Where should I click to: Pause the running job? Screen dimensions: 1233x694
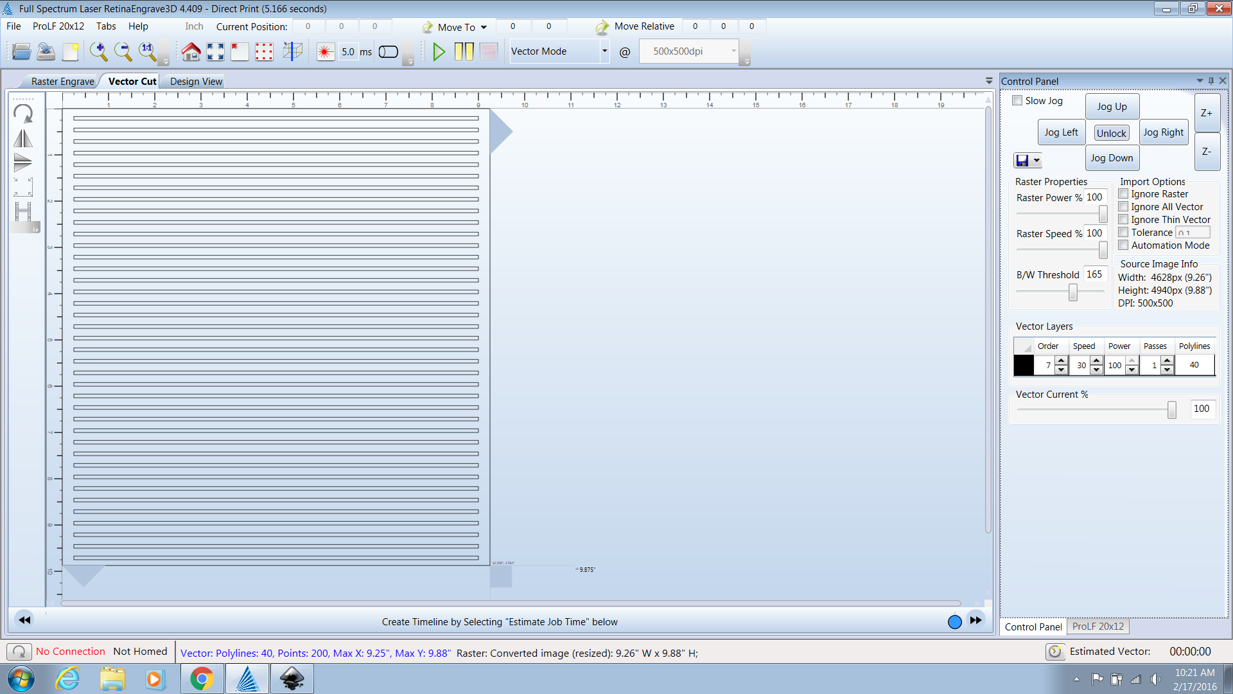[464, 51]
